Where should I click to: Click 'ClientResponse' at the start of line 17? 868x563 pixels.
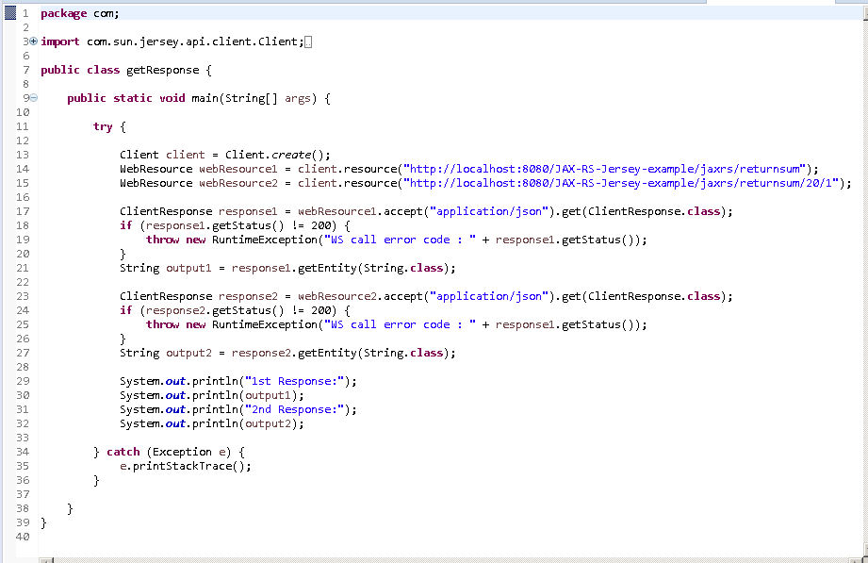166,211
